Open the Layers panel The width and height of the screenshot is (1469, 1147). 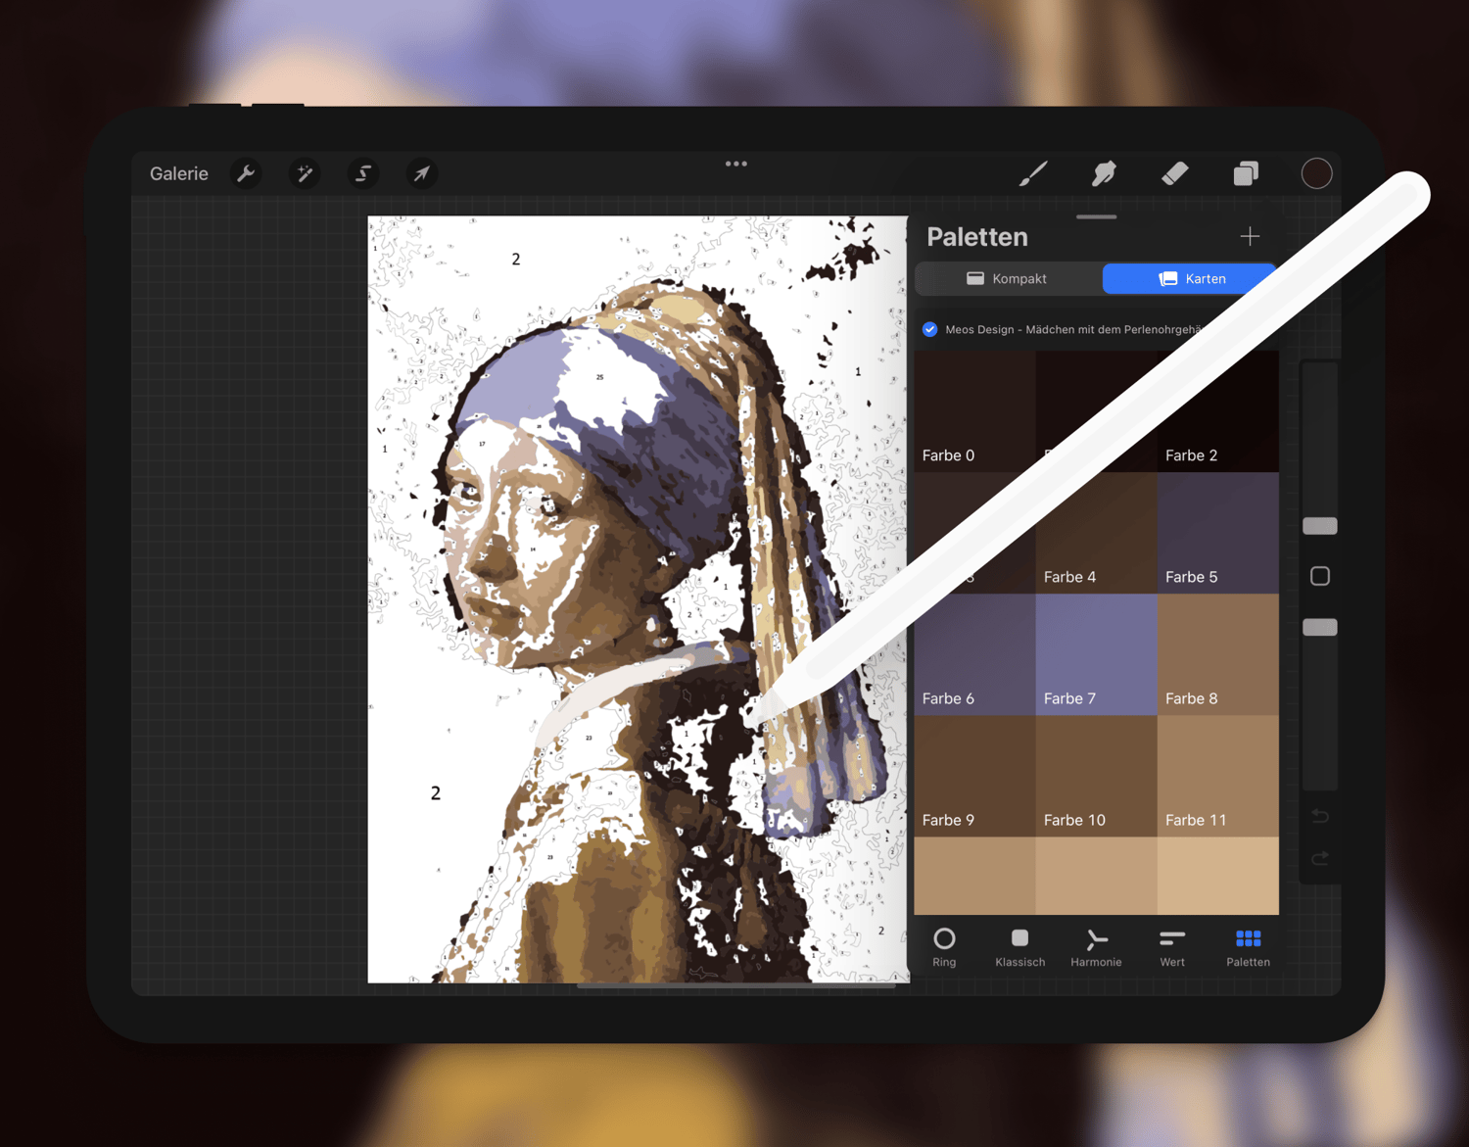coord(1246,173)
